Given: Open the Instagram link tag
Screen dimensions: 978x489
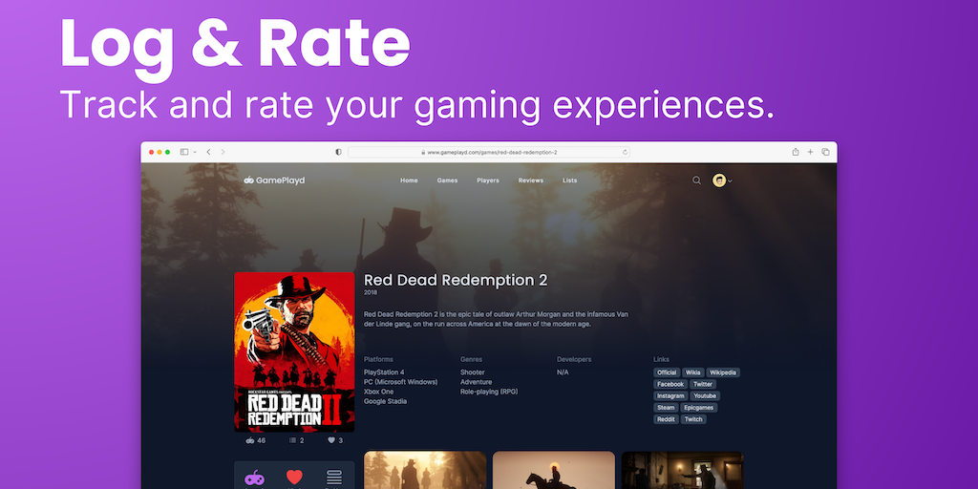Looking at the screenshot, I should [671, 396].
